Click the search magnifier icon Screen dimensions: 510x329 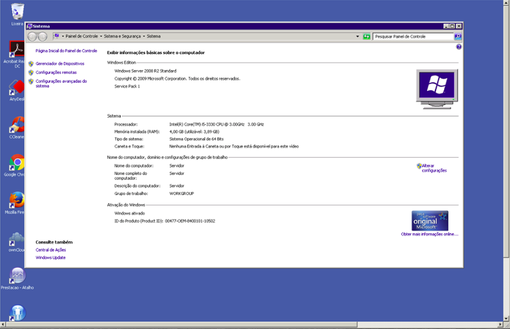coord(458,37)
